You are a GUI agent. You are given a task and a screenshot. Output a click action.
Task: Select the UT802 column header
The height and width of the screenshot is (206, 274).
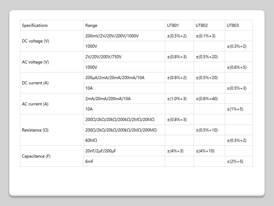point(202,25)
